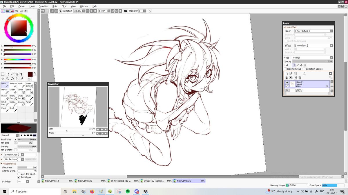Select the Effect Pen tool
Image resolution: width=348 pixels, height=195 pixels.
click(x=5, y=103)
